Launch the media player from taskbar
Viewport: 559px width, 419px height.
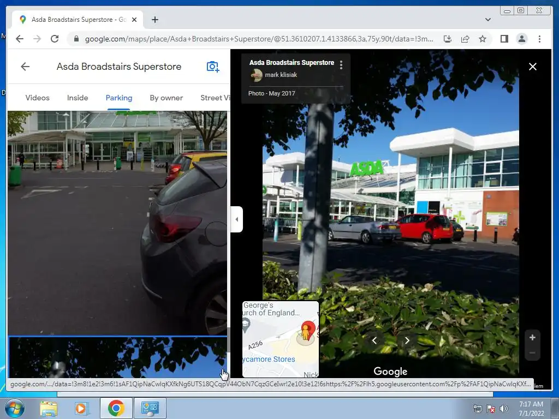pyautogui.click(x=81, y=408)
